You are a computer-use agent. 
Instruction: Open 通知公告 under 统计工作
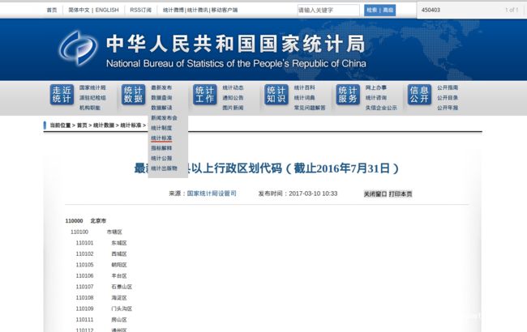(233, 98)
